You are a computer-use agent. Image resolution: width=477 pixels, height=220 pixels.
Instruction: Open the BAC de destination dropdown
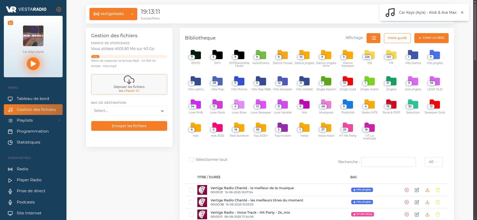pyautogui.click(x=129, y=111)
